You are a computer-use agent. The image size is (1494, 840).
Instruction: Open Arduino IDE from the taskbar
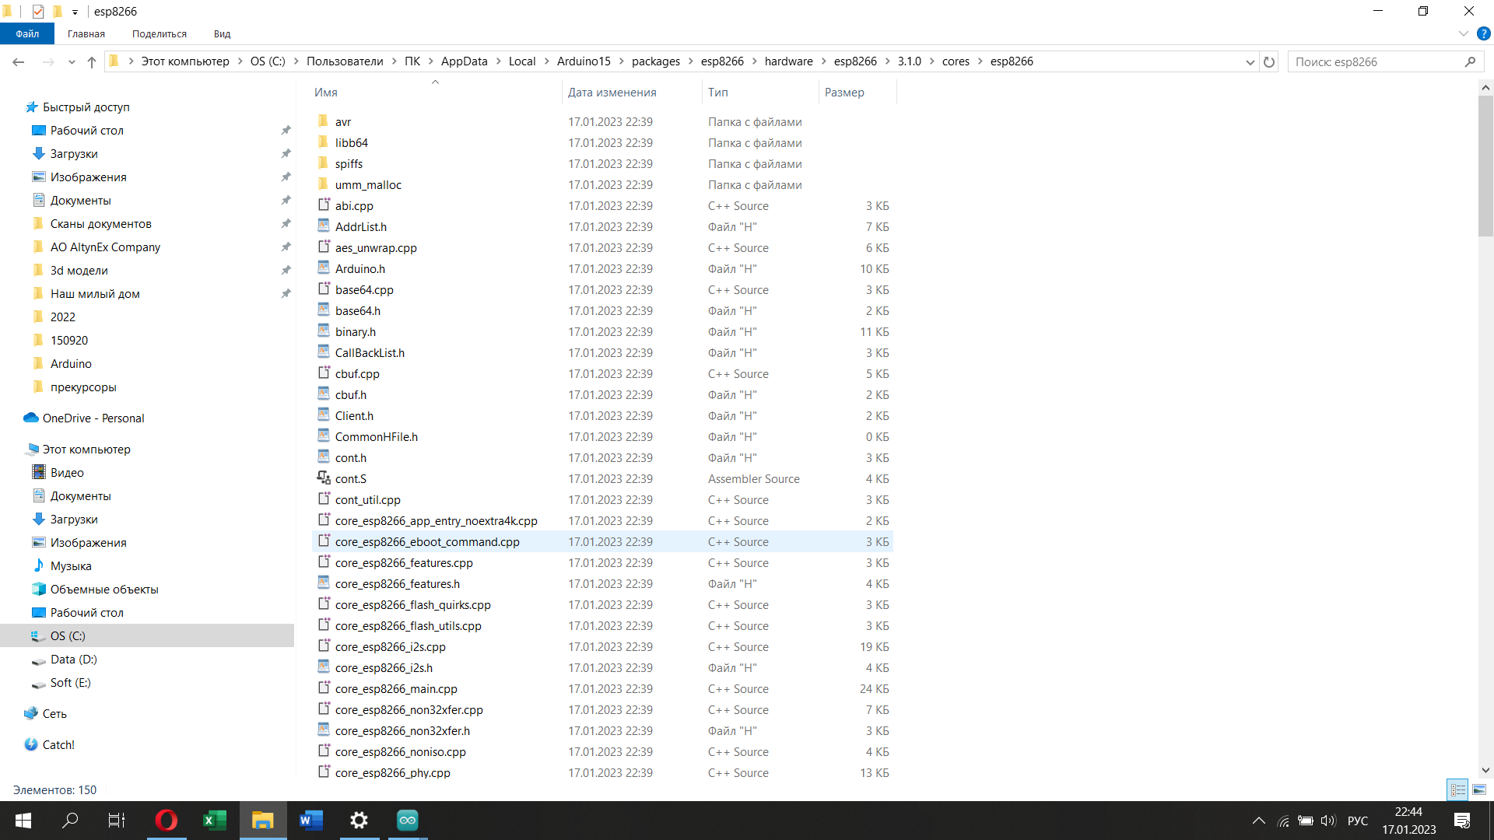coord(407,821)
